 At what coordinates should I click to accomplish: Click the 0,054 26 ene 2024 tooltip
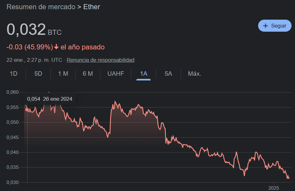[50, 99]
